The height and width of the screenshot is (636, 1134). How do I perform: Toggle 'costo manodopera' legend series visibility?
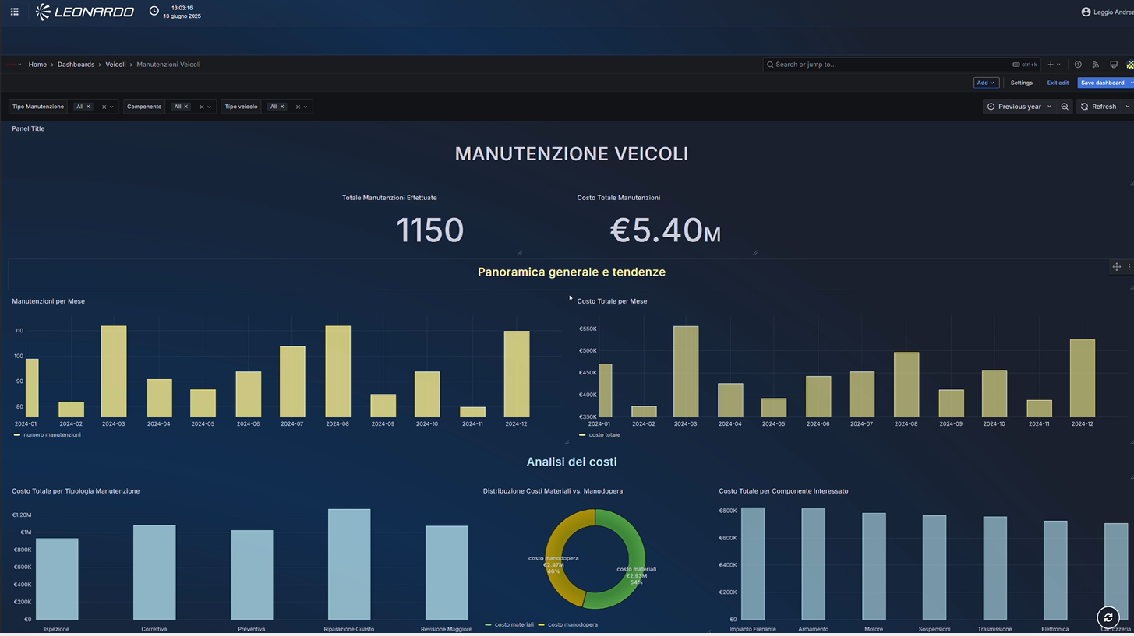pos(572,624)
